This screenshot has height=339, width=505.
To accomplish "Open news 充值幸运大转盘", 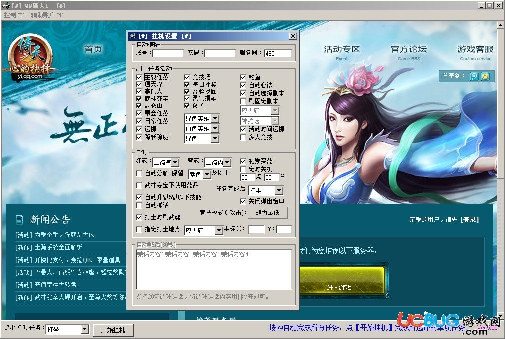I will click(x=56, y=285).
